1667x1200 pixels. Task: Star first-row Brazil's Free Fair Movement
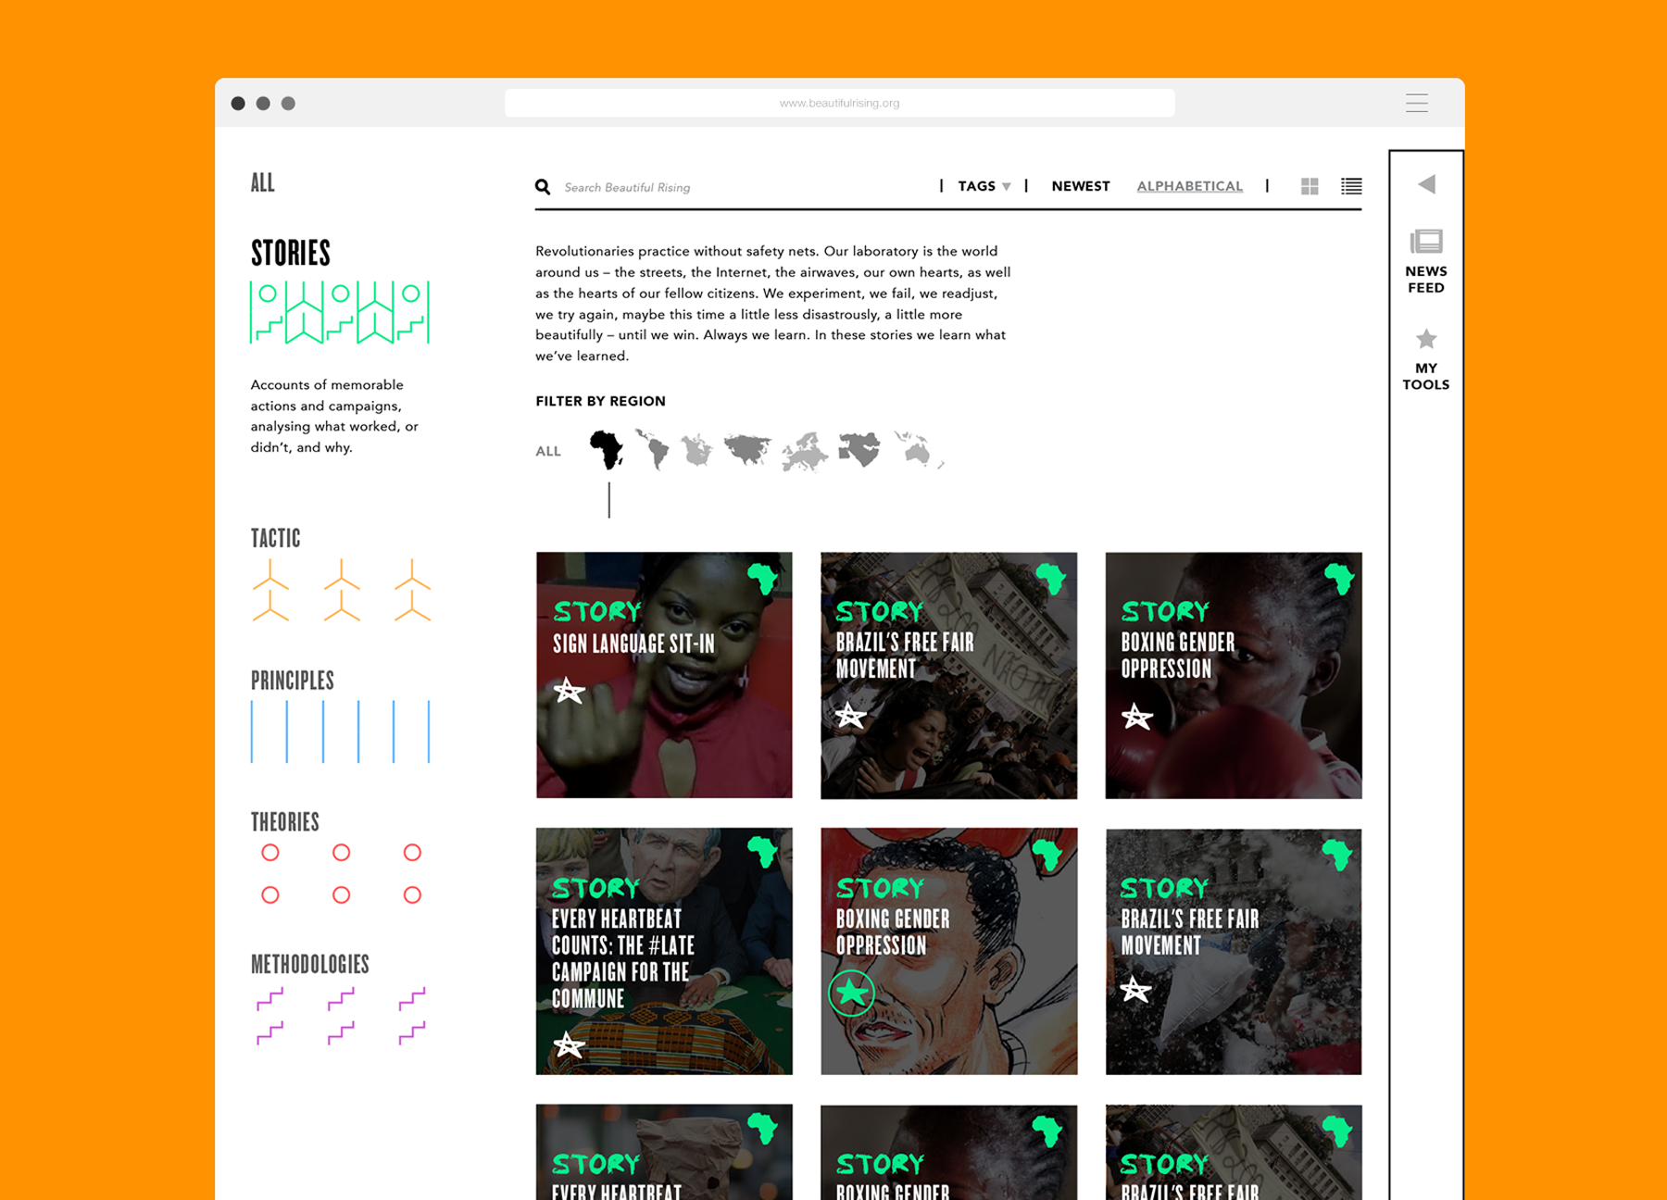(850, 716)
